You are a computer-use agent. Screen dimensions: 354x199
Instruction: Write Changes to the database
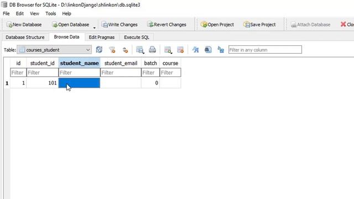tap(119, 24)
